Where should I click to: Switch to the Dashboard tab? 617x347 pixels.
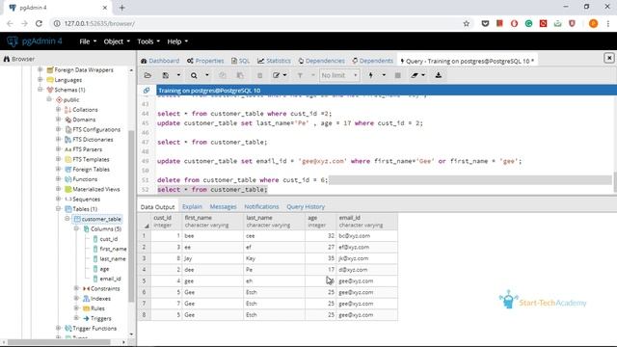coord(160,61)
